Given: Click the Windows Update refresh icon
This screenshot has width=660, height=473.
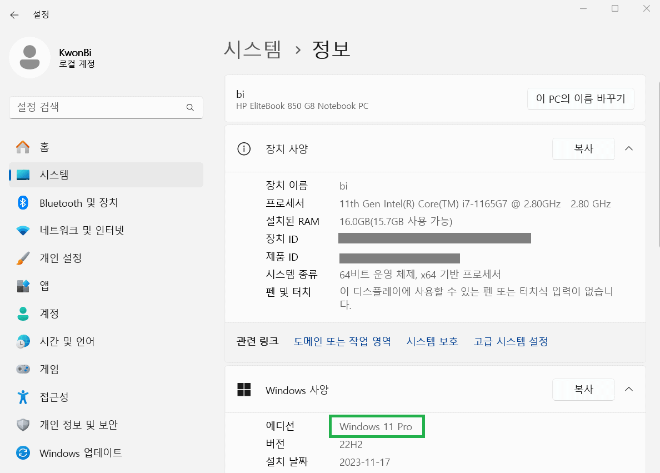Looking at the screenshot, I should click(23, 453).
